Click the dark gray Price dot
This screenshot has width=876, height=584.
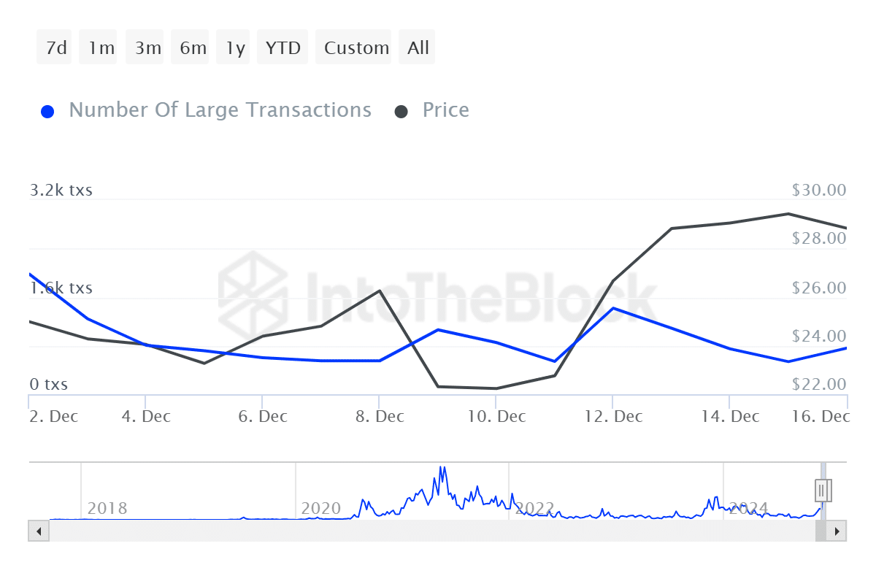pos(401,112)
